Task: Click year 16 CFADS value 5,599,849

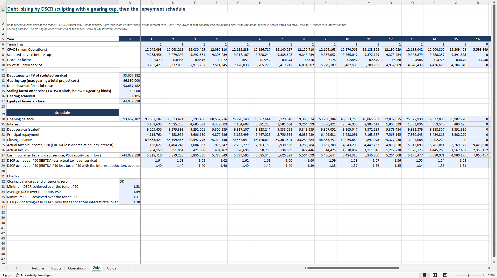Action: (x=478, y=49)
